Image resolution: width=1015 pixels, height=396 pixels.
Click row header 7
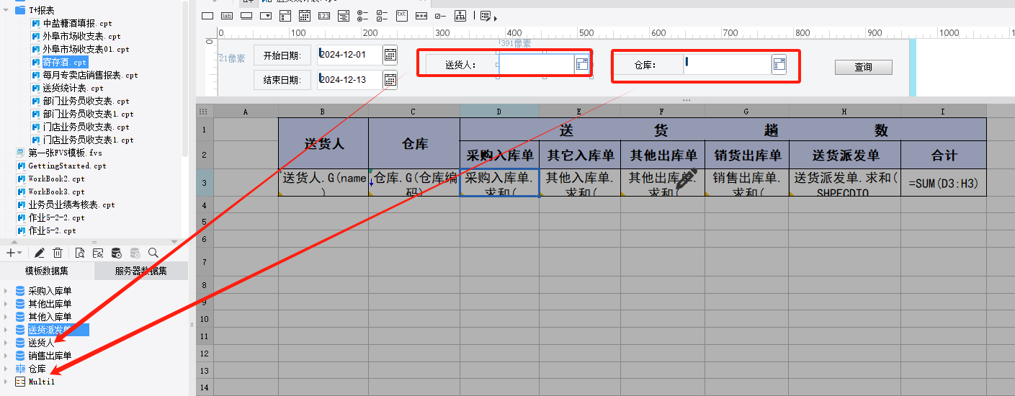[x=205, y=261]
